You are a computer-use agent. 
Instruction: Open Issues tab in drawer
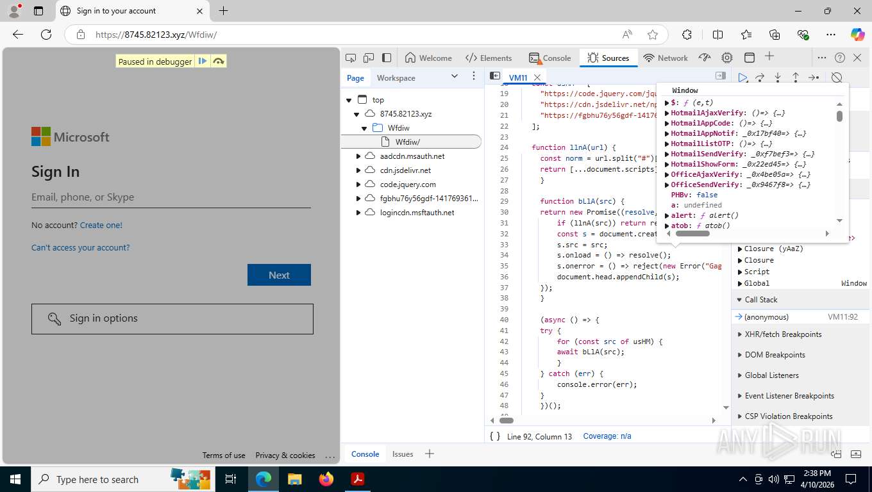point(403,454)
